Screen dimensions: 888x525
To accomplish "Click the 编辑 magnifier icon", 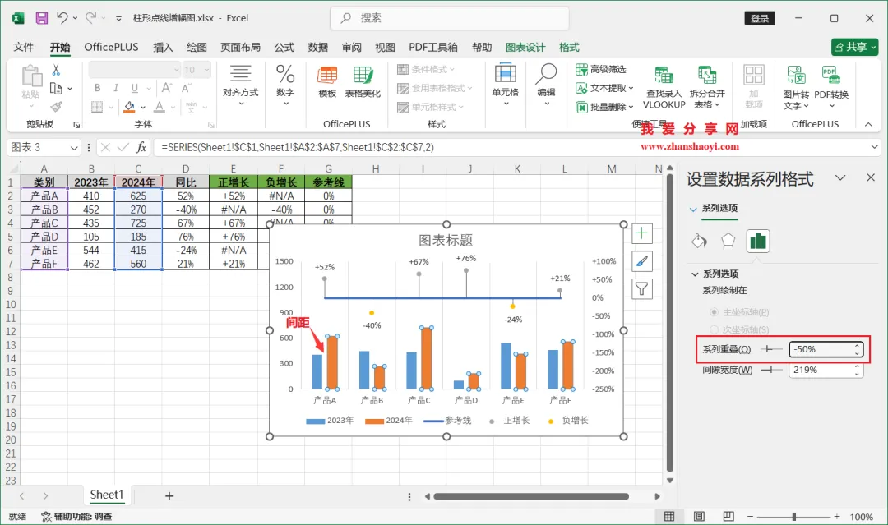I will [547, 74].
